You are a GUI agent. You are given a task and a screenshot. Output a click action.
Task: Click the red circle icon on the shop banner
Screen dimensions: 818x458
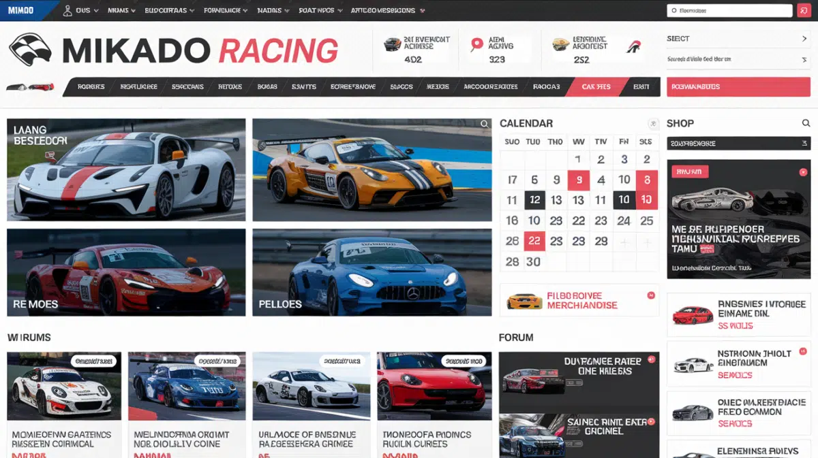click(x=803, y=172)
